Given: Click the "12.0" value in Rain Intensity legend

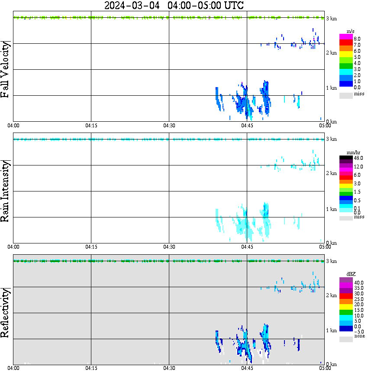Looking at the screenshot, I should pyautogui.click(x=358, y=167).
